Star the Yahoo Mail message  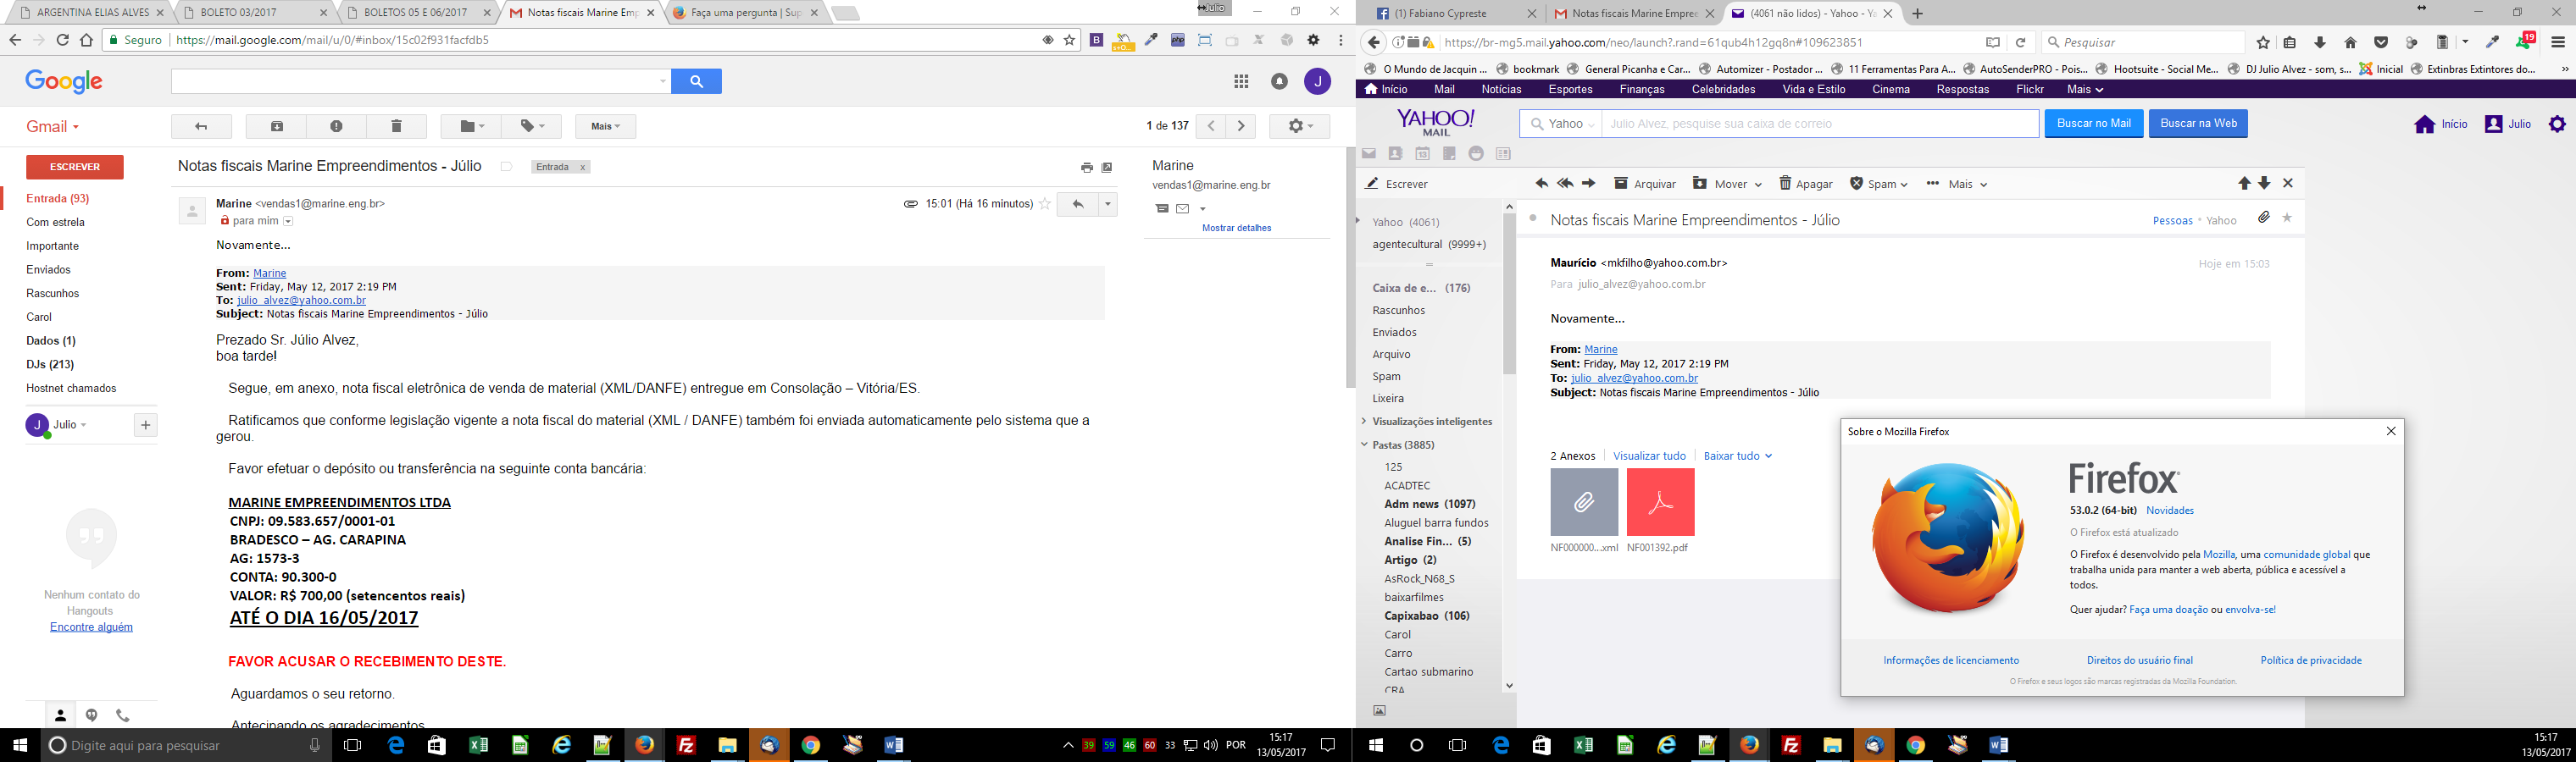point(2287,218)
